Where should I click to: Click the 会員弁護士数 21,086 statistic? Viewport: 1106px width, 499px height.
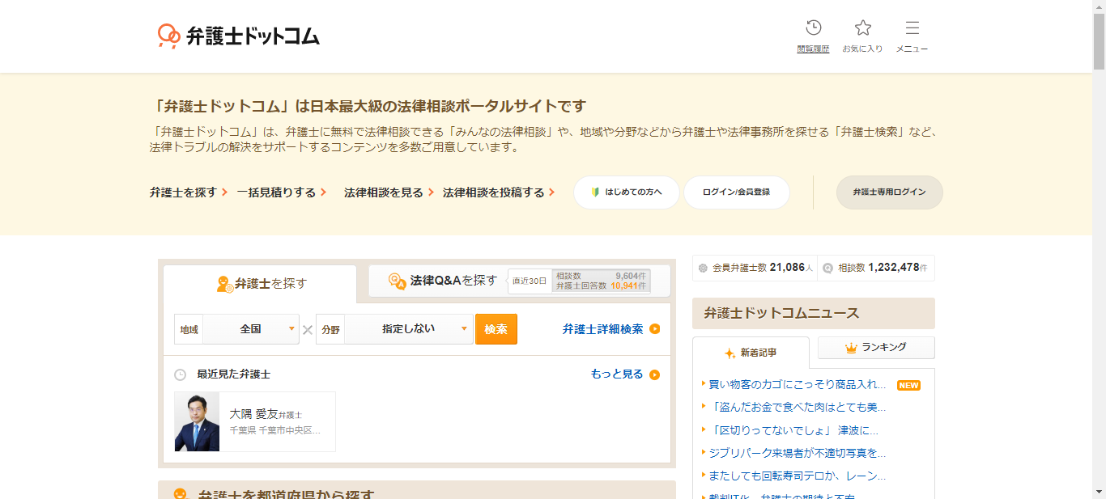(x=755, y=268)
